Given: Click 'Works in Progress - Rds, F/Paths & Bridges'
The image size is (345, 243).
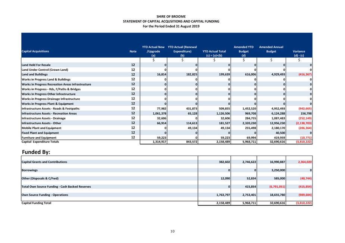Looking at the screenshot, I should 51,89.
